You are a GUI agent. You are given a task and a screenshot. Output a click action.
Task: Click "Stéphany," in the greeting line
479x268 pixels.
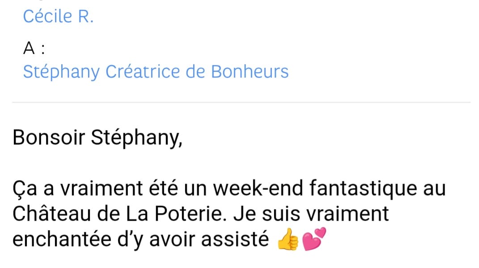(x=136, y=138)
